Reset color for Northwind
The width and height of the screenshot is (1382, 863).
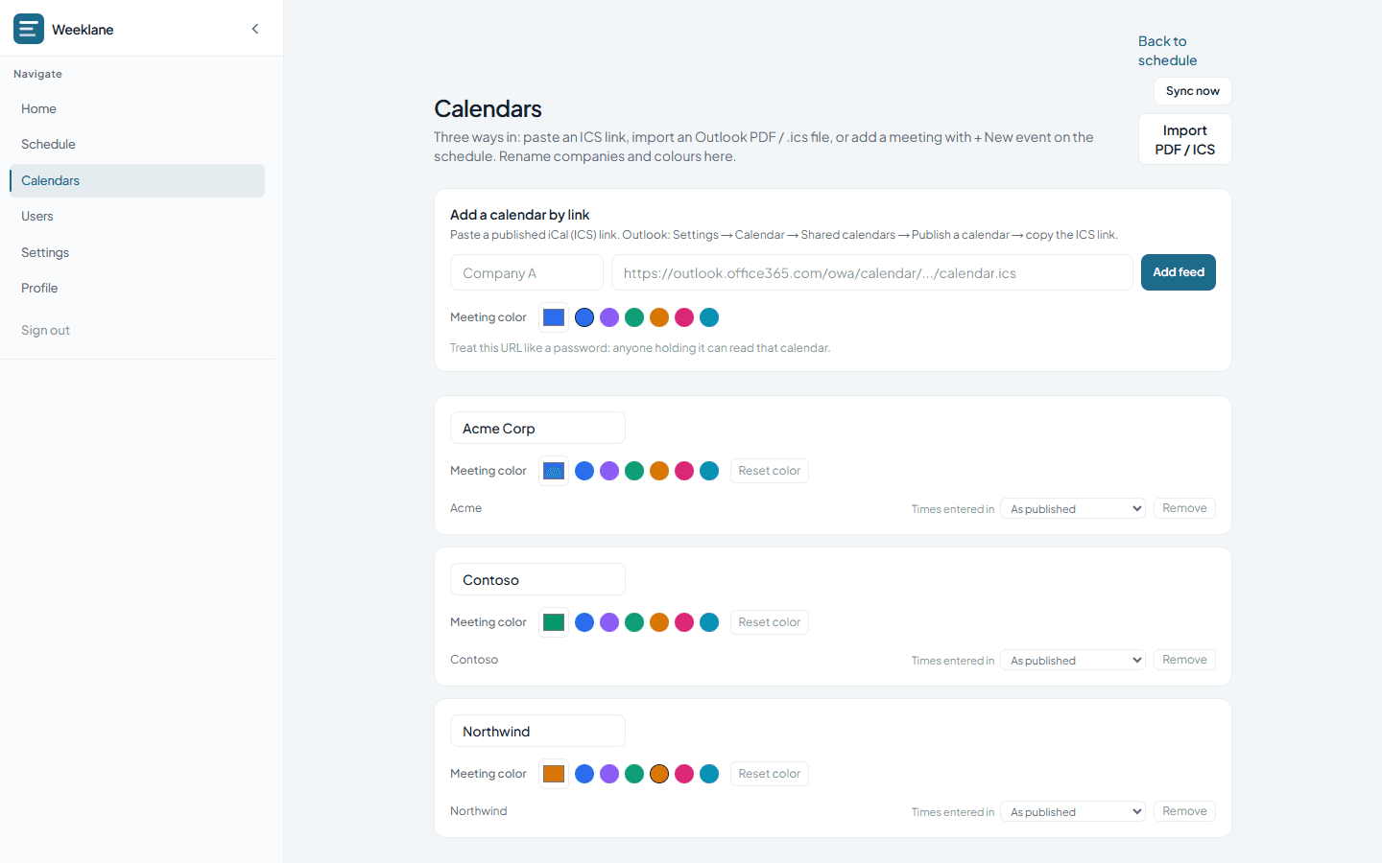(770, 774)
